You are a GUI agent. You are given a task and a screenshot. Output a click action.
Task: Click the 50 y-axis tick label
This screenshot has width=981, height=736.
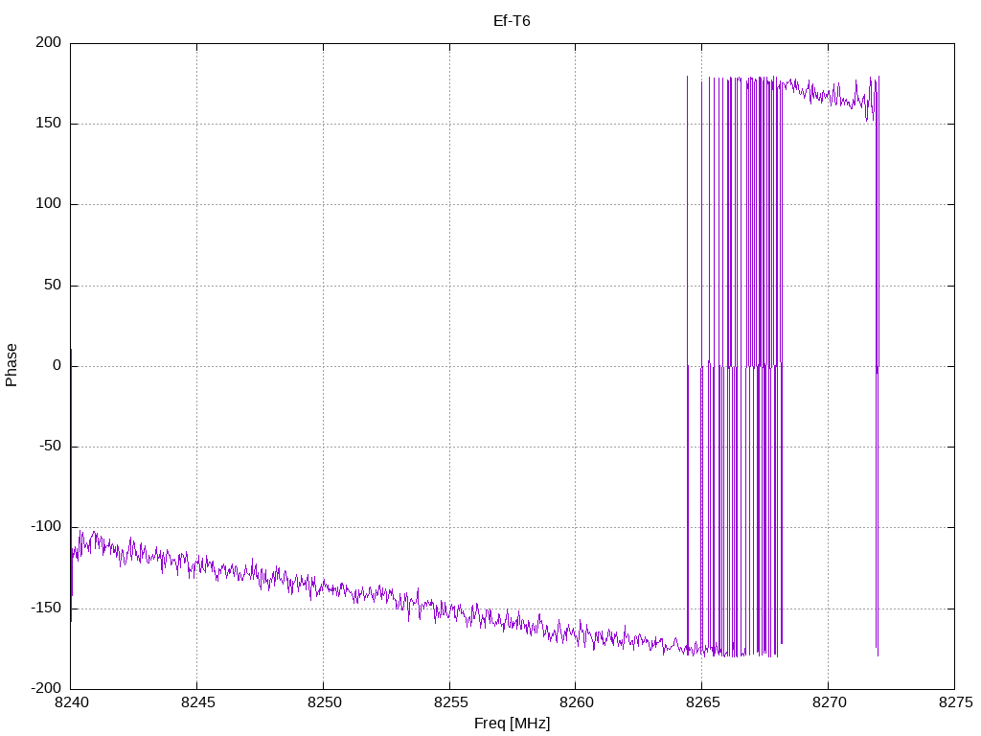[54, 285]
